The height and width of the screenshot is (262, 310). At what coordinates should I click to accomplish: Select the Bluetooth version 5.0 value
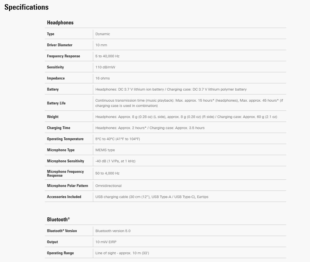pos(113,231)
